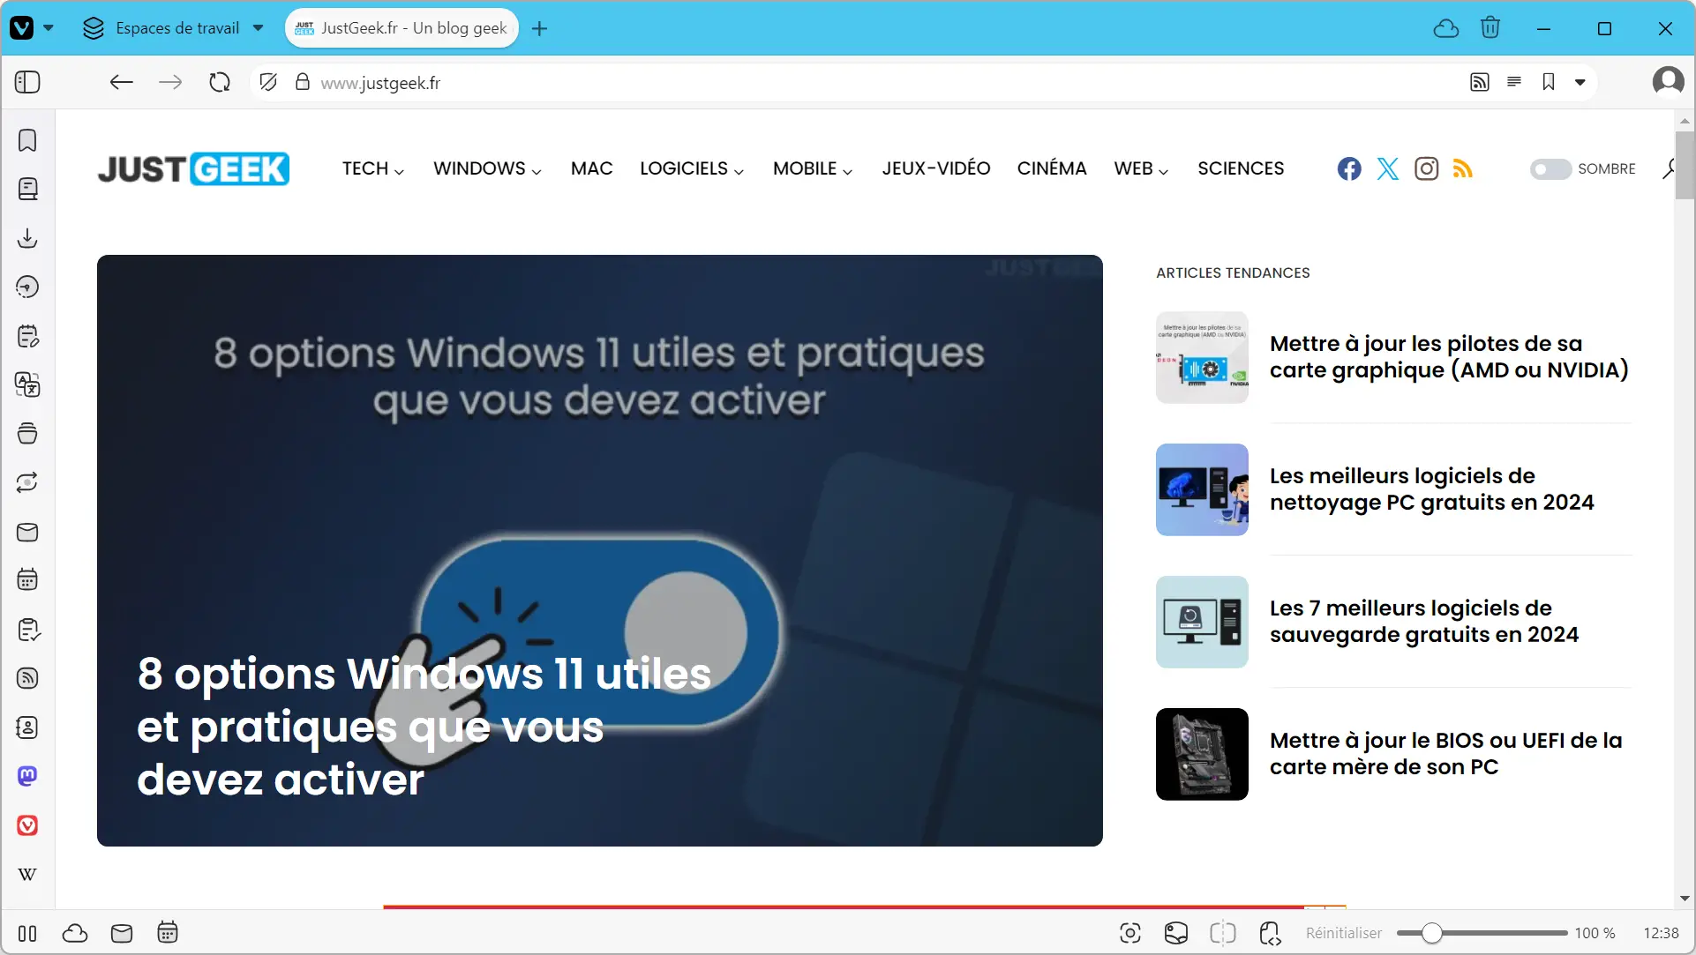Expand the TECH menu on site navigation
Viewport: 1696px width, 955px height.
click(373, 168)
